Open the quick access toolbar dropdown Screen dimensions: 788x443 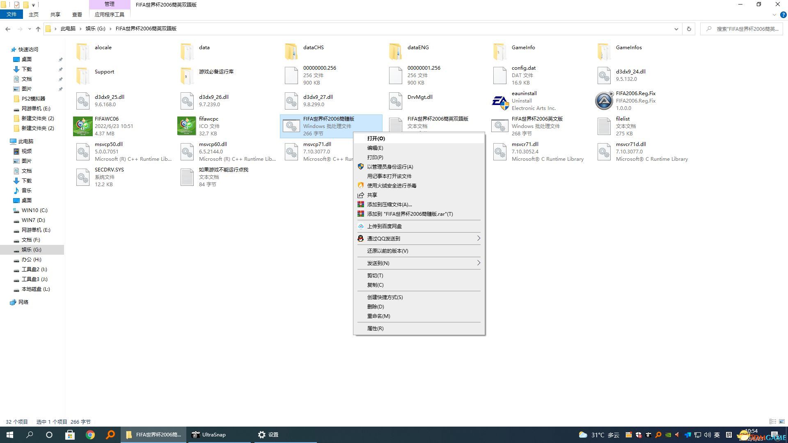(x=34, y=5)
